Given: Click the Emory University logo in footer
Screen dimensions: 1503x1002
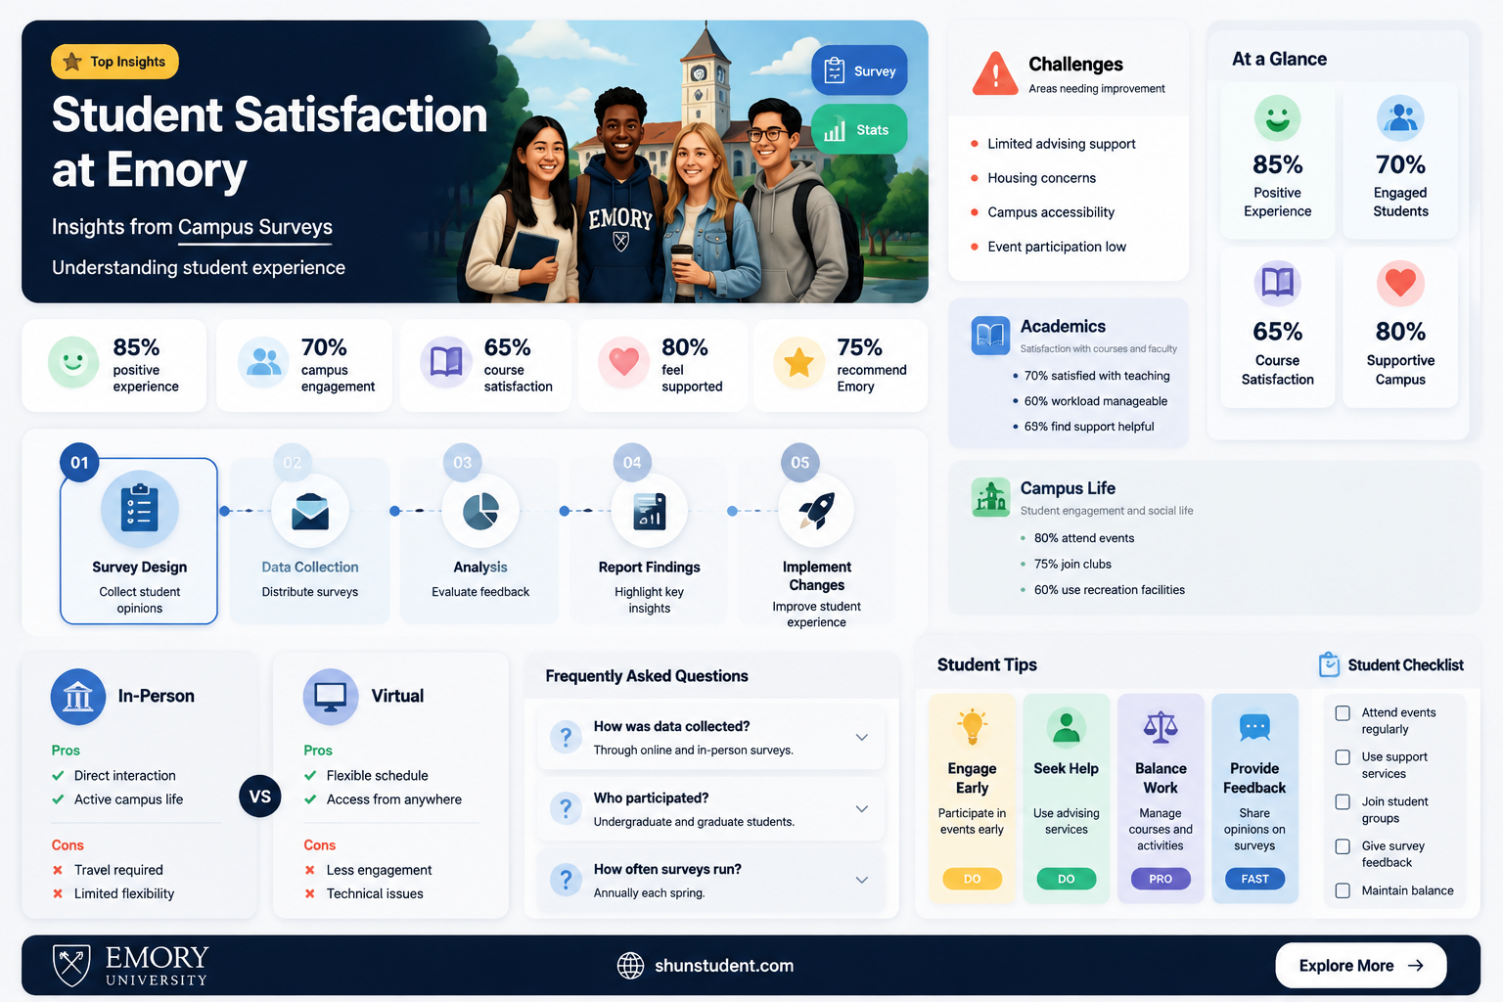Looking at the screenshot, I should pos(130,965).
